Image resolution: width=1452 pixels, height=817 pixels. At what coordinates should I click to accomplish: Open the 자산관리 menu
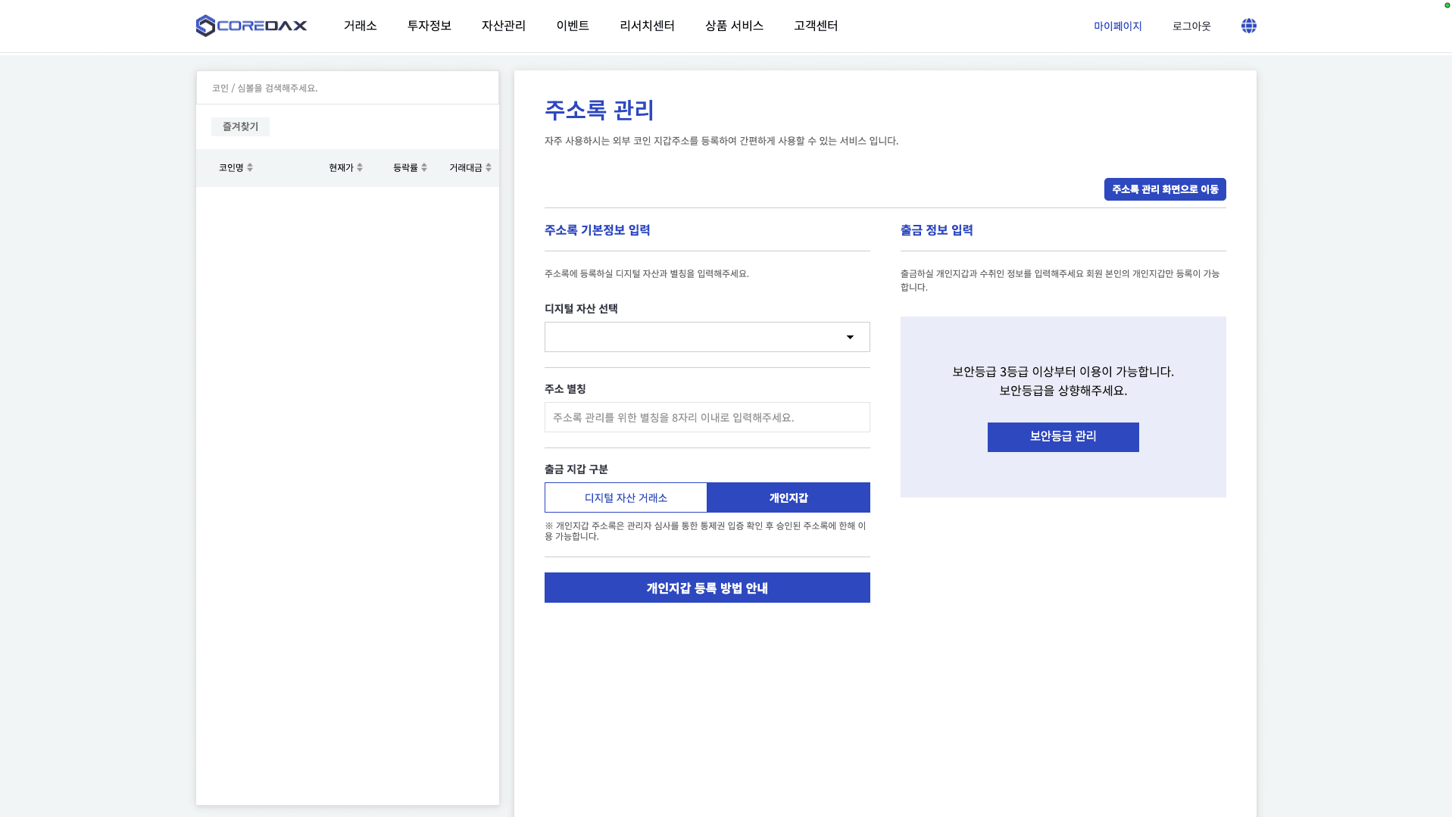(x=503, y=26)
